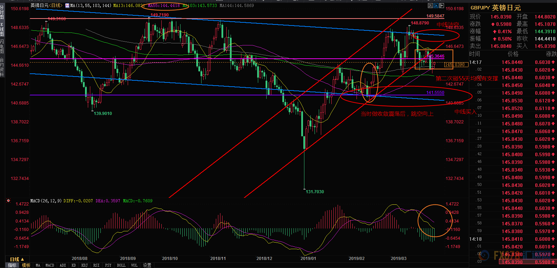The width and height of the screenshot is (557, 268).
Task: Click the 131.7030 low price label
Action: (x=315, y=192)
